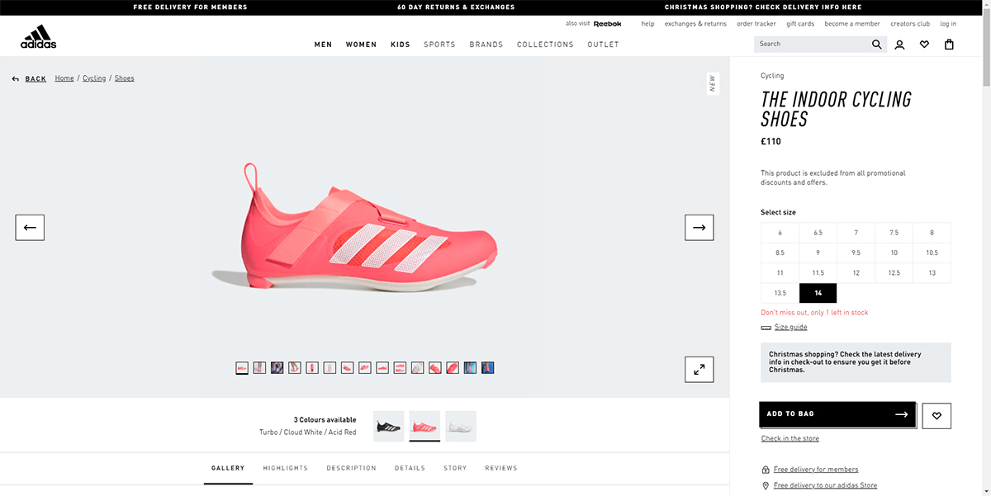The image size is (991, 496).
Task: Go to Cycling breadcrumb
Action: click(94, 78)
